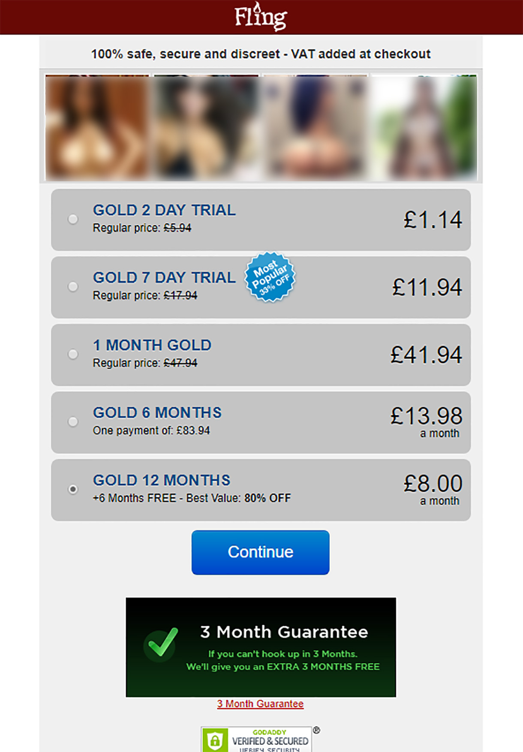Click the Most Popular 33% OFF badge

pyautogui.click(x=270, y=277)
